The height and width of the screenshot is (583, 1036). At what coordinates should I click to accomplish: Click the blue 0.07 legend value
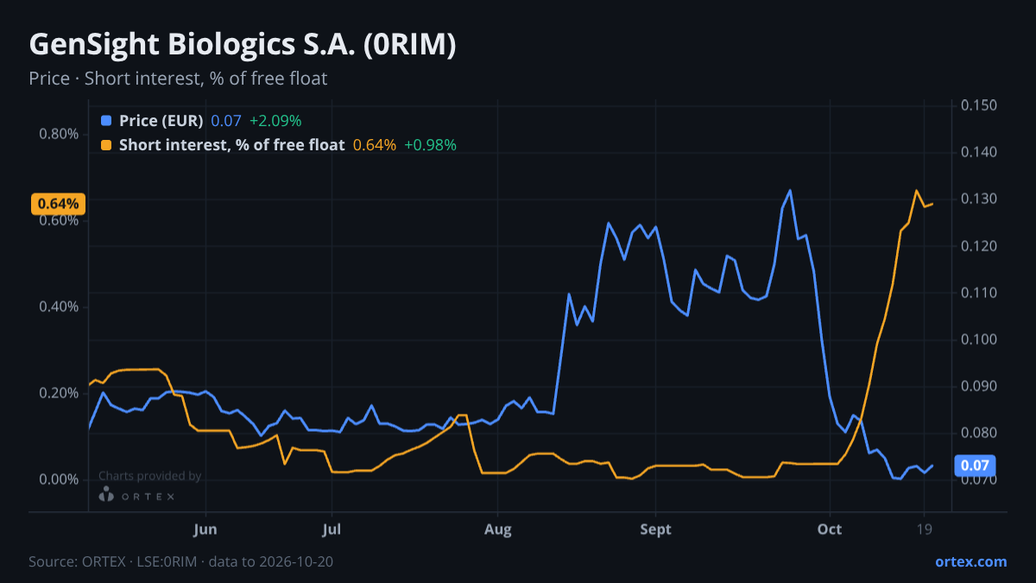pyautogui.click(x=226, y=121)
